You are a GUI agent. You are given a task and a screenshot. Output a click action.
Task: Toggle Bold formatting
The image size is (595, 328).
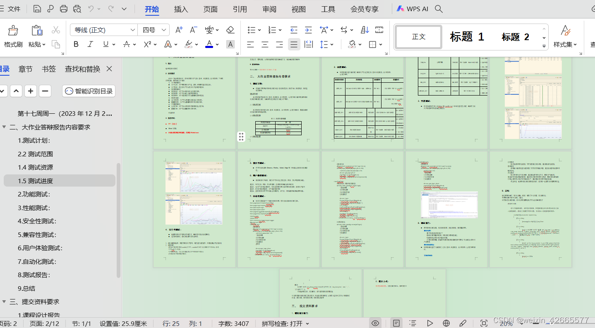[x=76, y=44]
